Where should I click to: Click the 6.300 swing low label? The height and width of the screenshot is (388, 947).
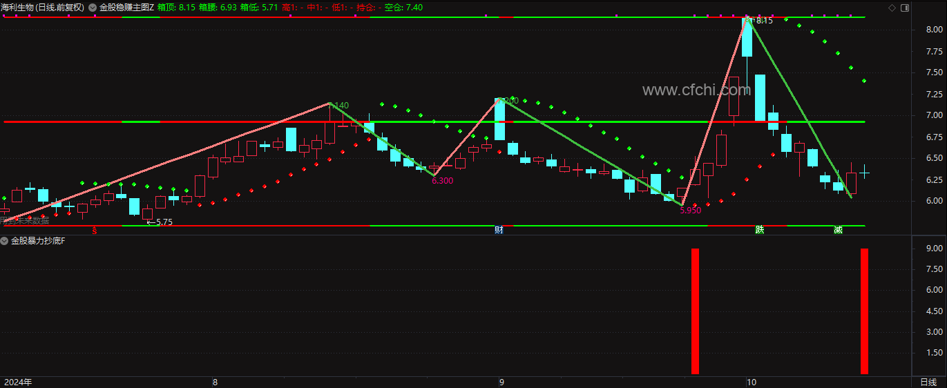(x=443, y=181)
